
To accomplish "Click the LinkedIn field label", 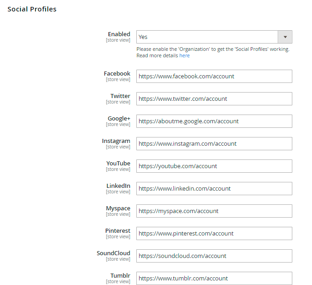I will [x=118, y=186].
